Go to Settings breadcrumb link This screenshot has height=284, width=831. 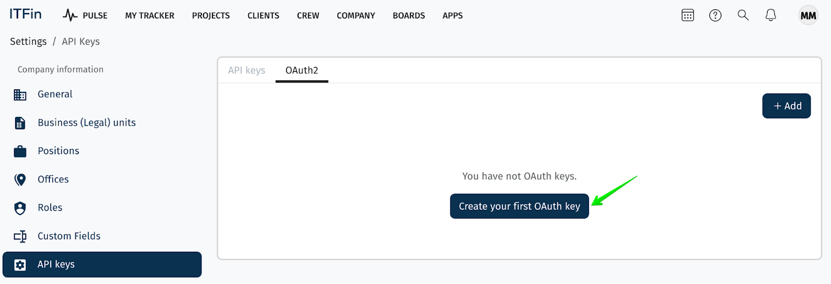point(28,42)
